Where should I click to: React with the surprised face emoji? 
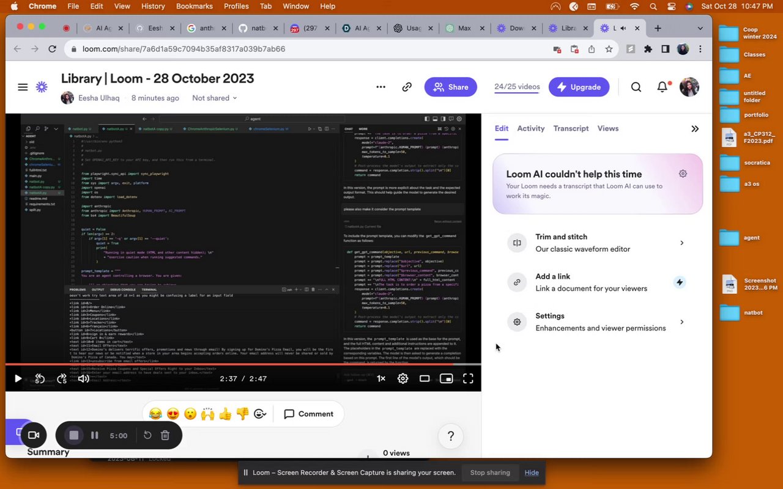pos(190,414)
